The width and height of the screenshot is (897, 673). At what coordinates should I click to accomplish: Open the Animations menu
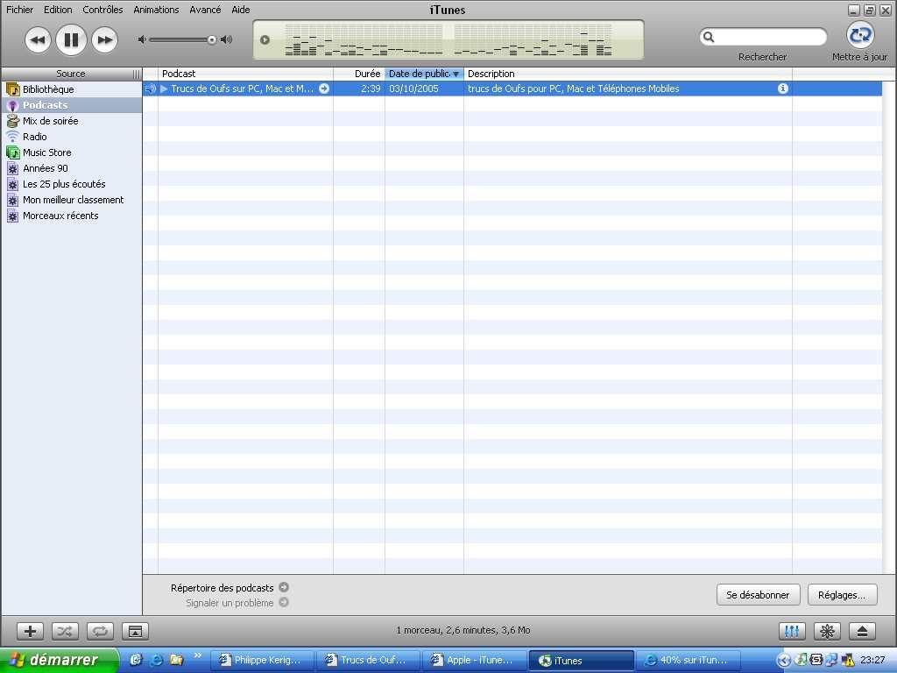(156, 10)
